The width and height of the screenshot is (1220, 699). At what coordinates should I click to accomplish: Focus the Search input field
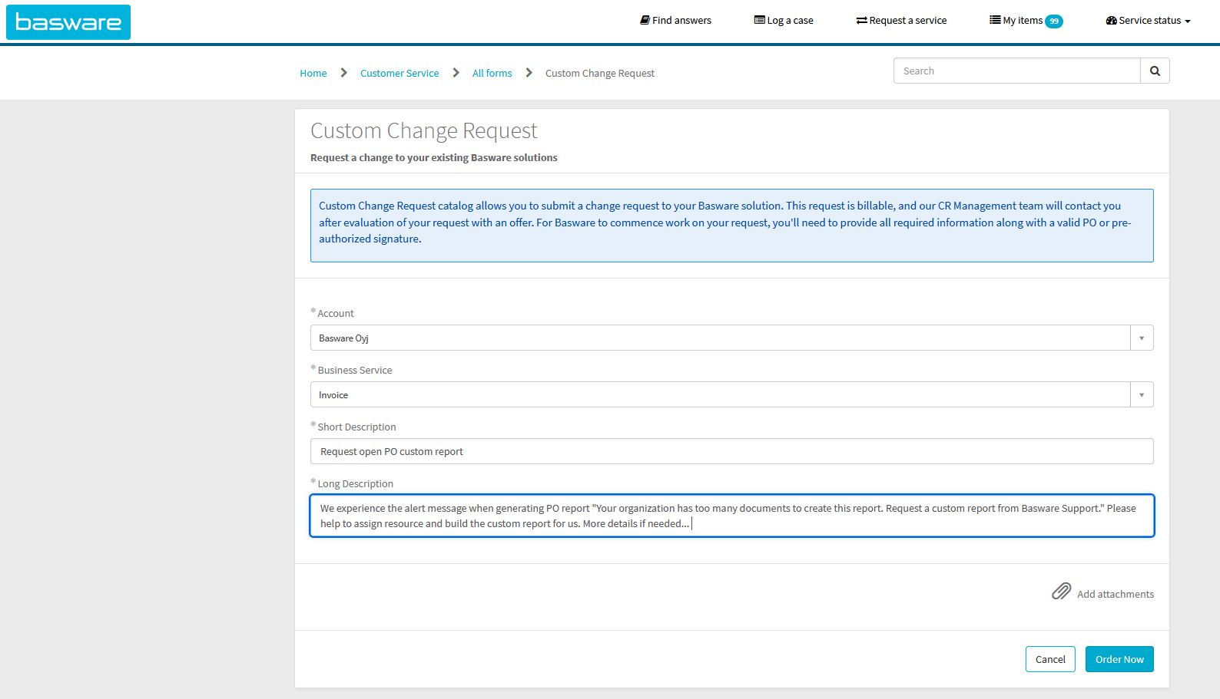click(x=1017, y=71)
